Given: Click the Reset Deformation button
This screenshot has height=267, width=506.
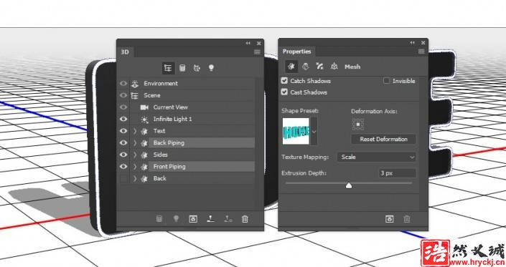Looking at the screenshot, I should (x=384, y=140).
